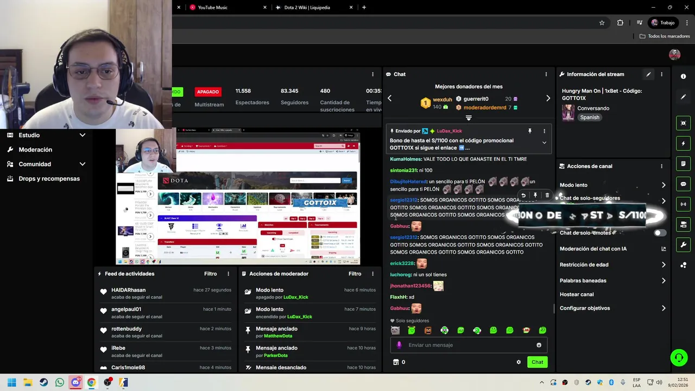Click the reply arrow on hovered chat message
695x391 pixels.
click(523, 195)
